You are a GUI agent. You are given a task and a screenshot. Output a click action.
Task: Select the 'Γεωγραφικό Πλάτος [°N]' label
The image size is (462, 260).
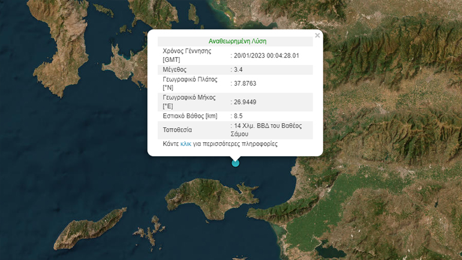[190, 83]
